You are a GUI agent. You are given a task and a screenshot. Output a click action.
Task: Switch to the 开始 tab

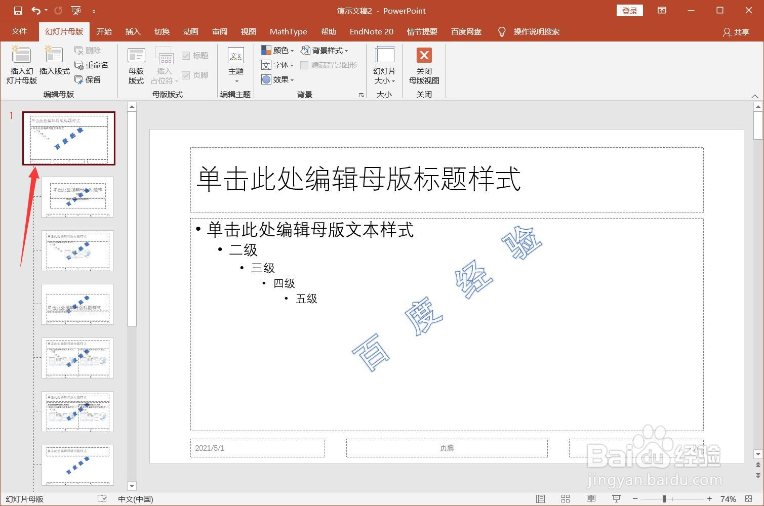pyautogui.click(x=104, y=31)
